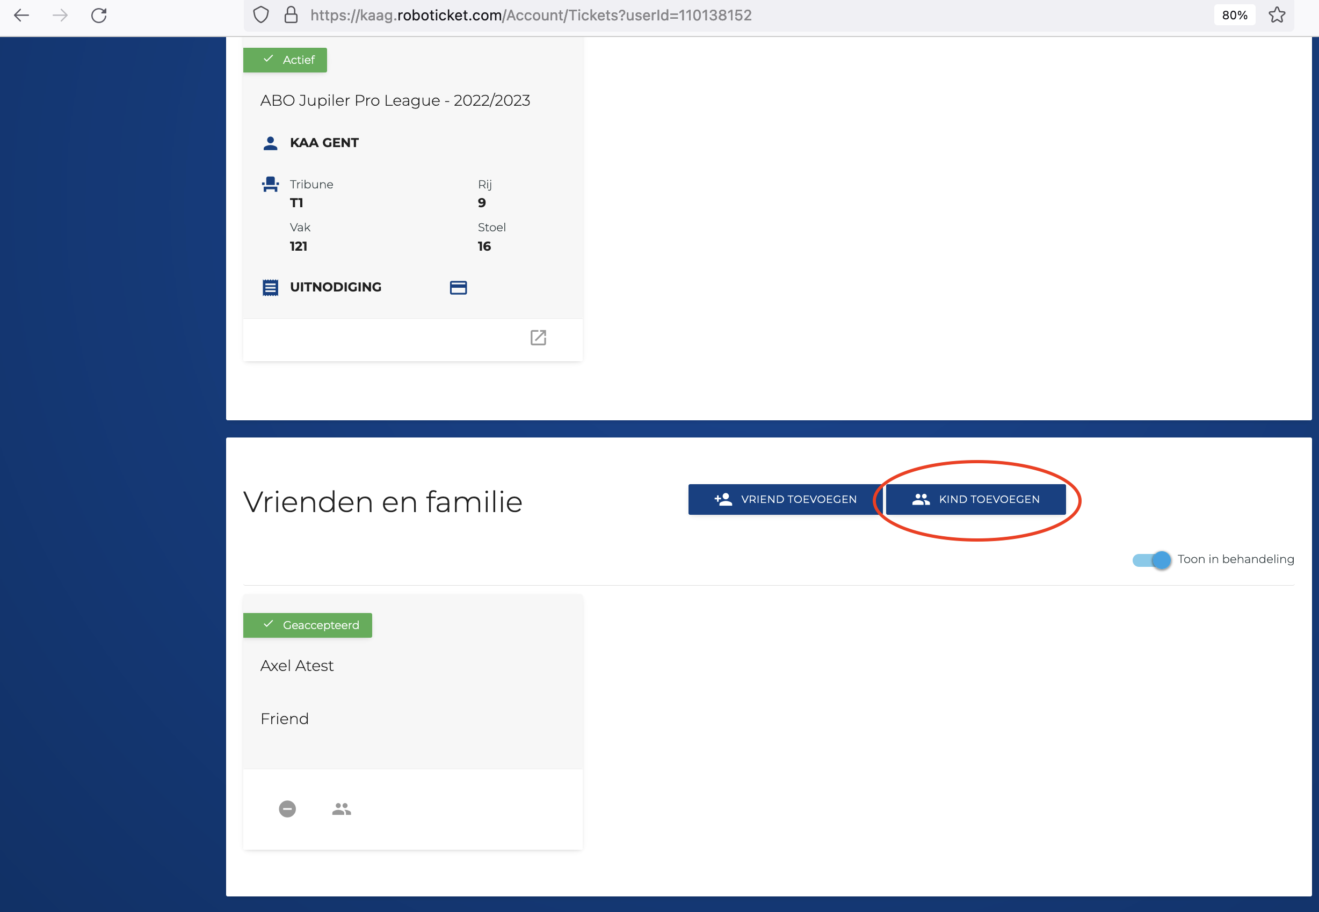This screenshot has width=1319, height=912.
Task: Remove friend Axel Atest with the minus icon
Action: 287,808
